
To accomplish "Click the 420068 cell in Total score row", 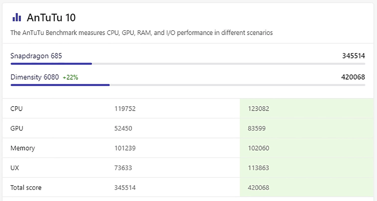I will 258,187.
